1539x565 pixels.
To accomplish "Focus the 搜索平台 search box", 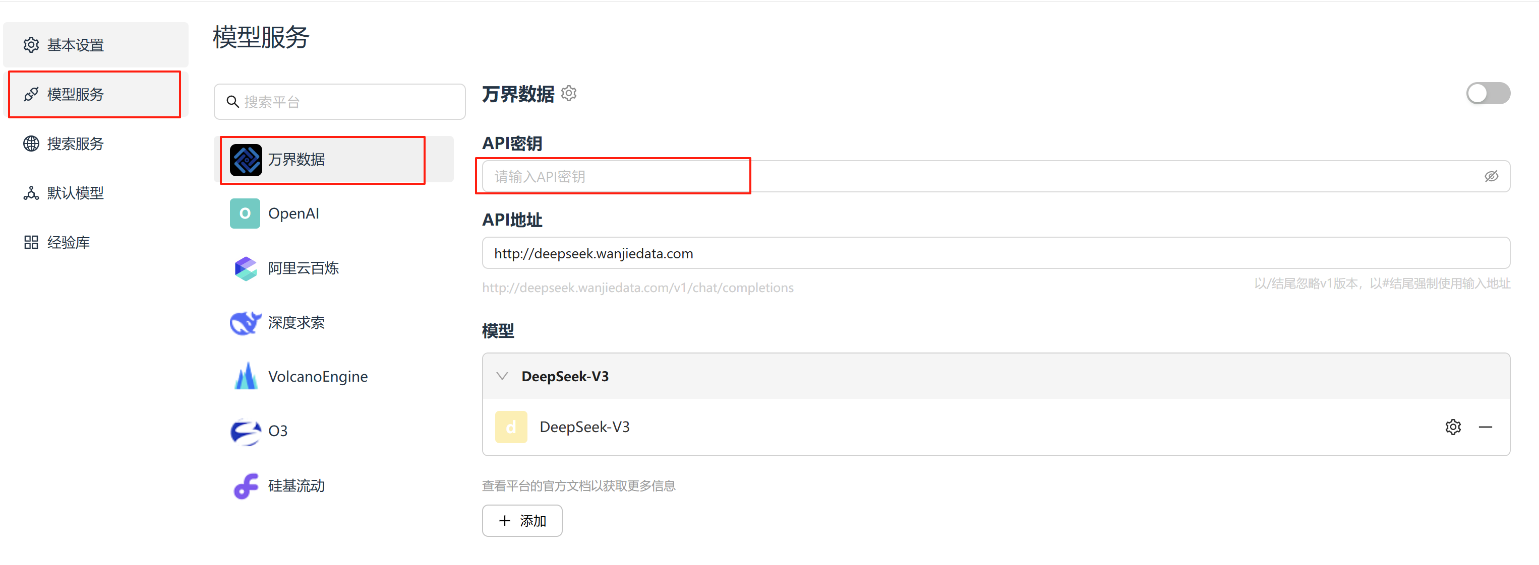I will (339, 102).
